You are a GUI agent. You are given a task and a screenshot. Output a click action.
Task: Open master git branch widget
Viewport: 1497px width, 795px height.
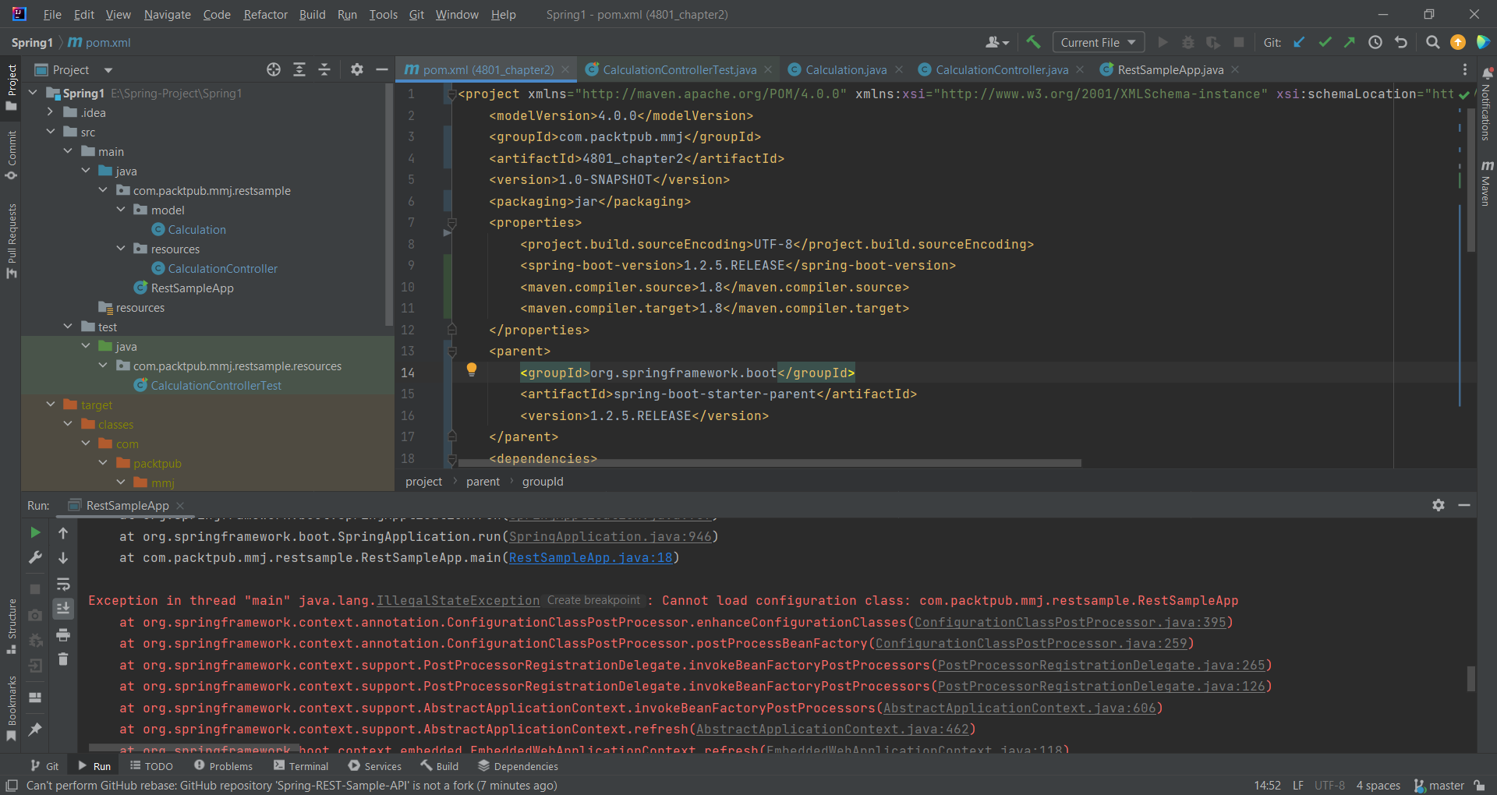tap(1439, 785)
